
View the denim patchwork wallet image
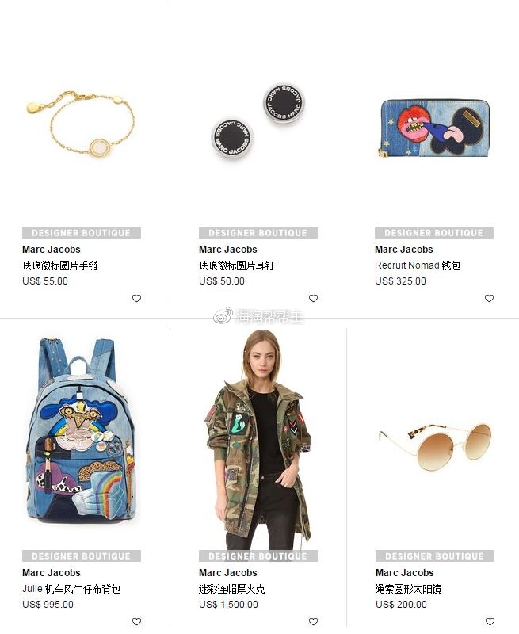434,128
